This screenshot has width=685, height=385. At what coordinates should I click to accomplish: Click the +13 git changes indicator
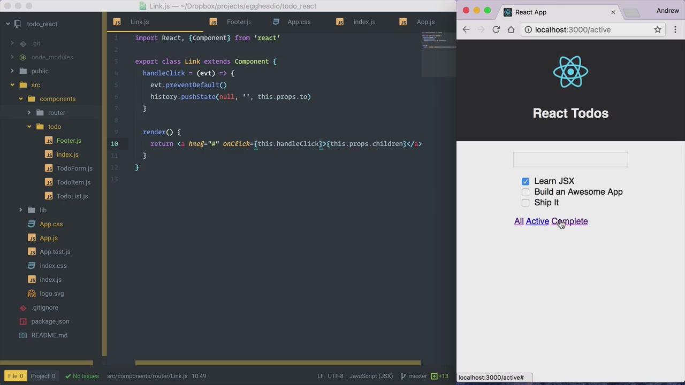click(x=440, y=376)
